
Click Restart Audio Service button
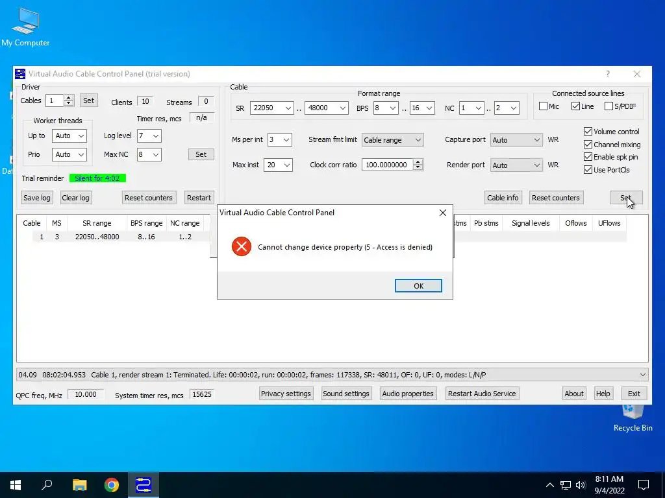tap(482, 394)
